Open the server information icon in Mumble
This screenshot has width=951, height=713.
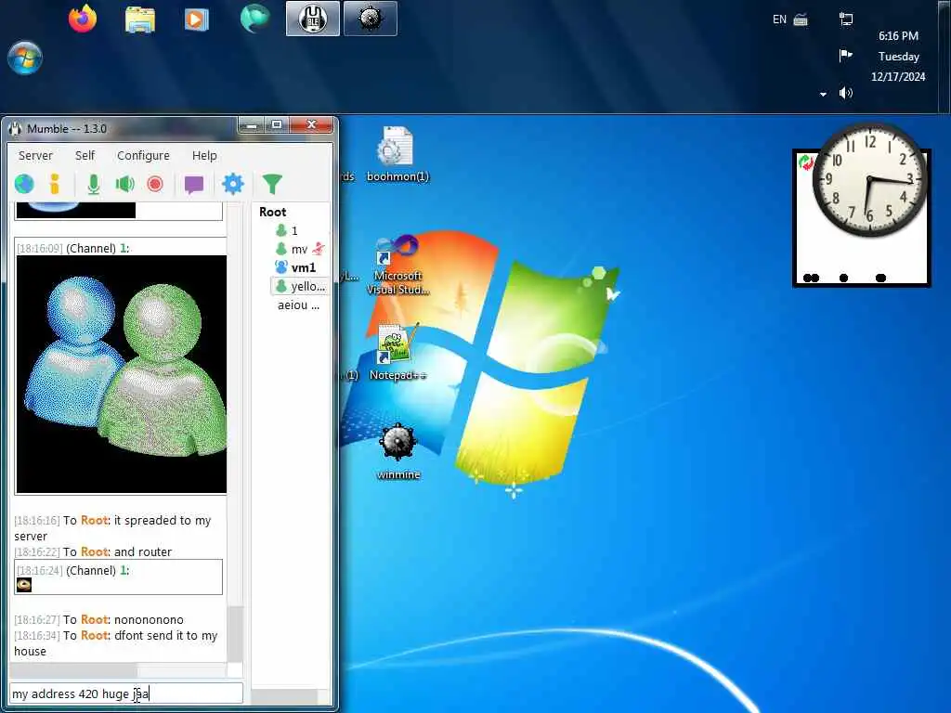pyautogui.click(x=55, y=184)
